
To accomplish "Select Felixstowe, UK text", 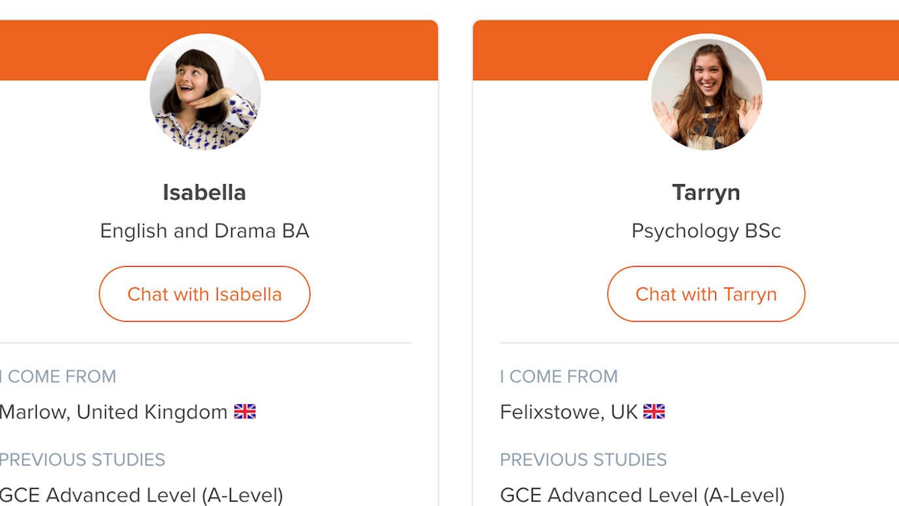I will (x=568, y=411).
